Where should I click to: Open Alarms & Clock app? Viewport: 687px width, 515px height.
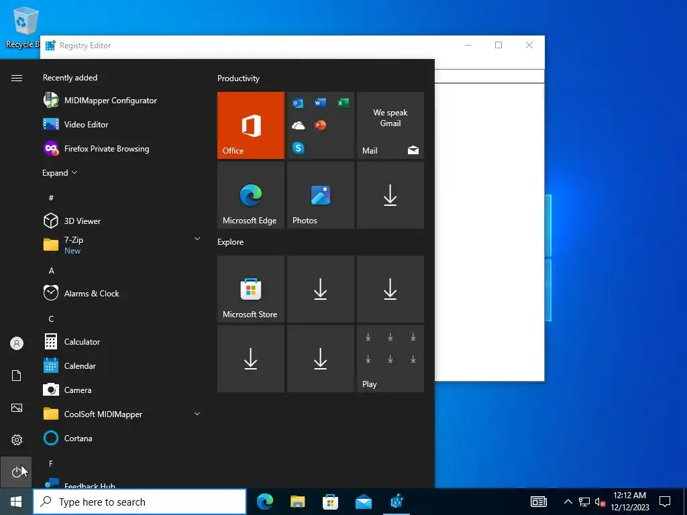pos(122,294)
